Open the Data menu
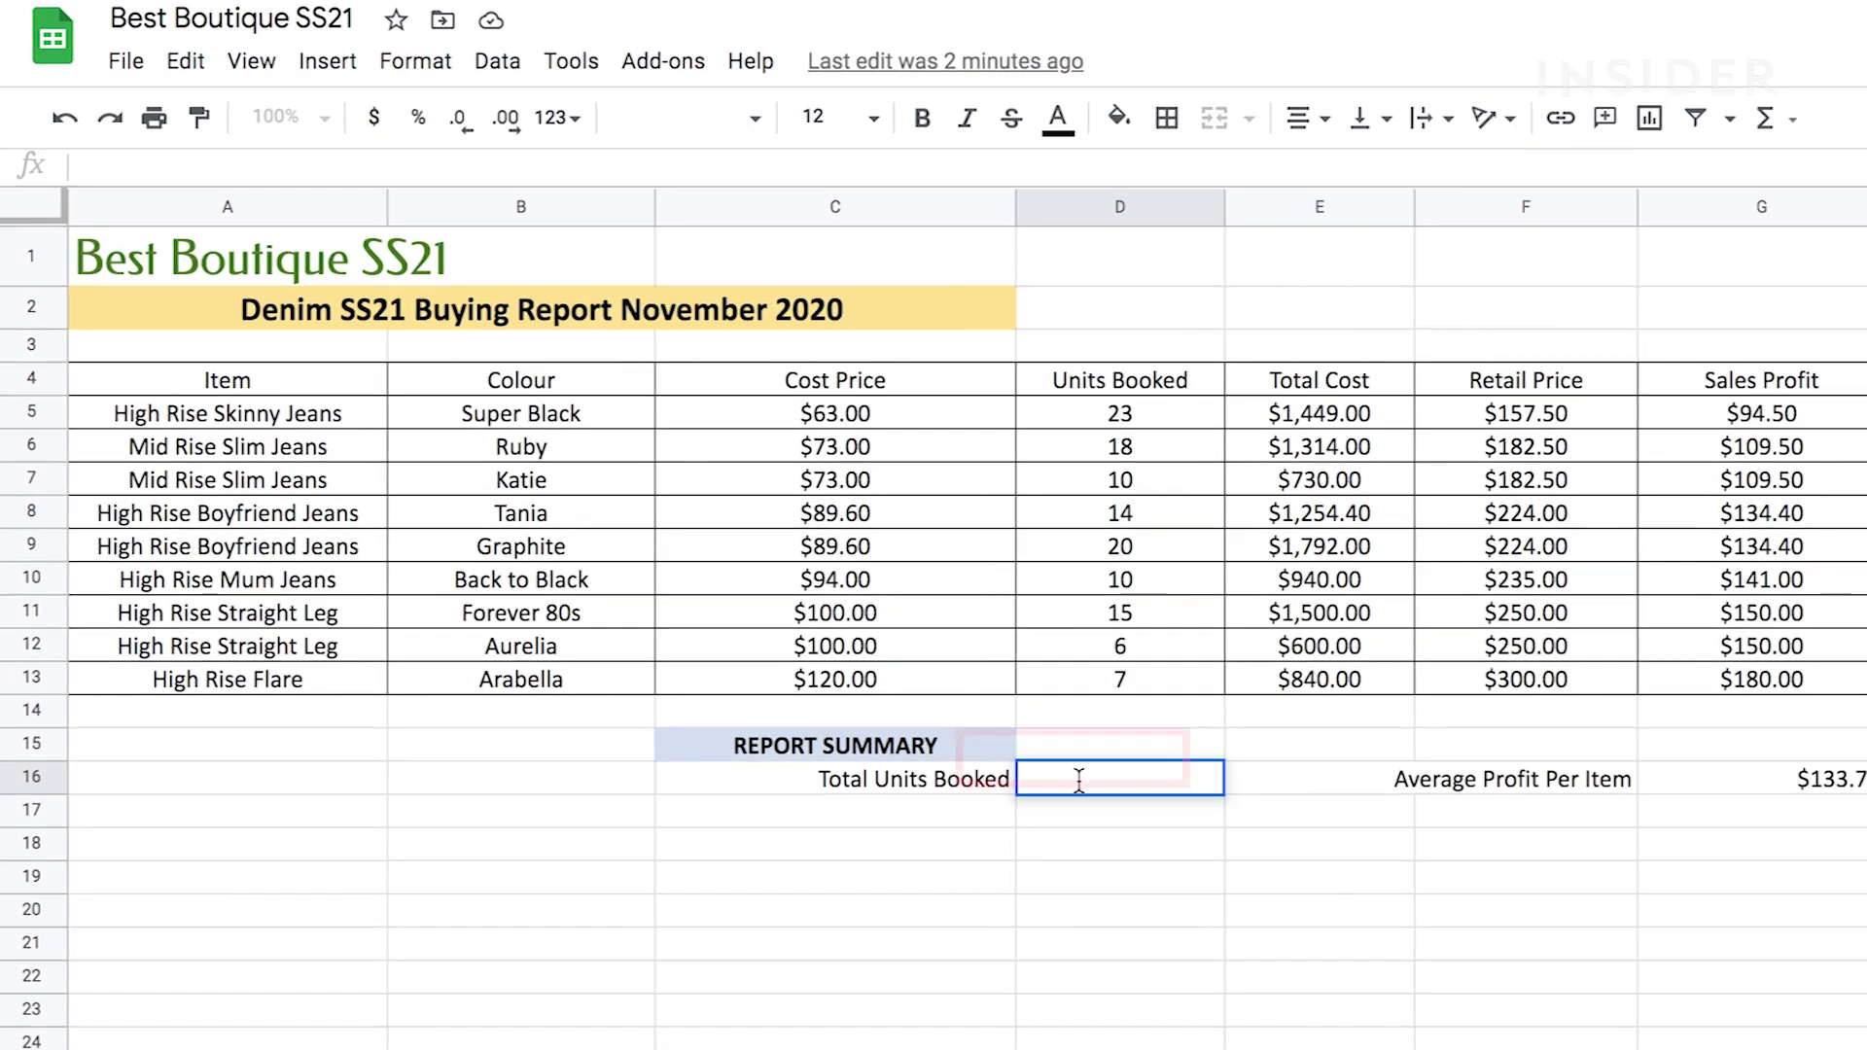 (497, 61)
